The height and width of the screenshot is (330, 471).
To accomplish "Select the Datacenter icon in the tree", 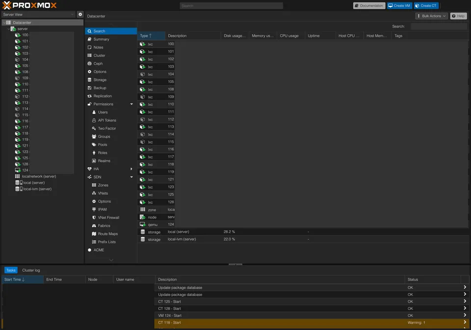I will click(x=8, y=23).
